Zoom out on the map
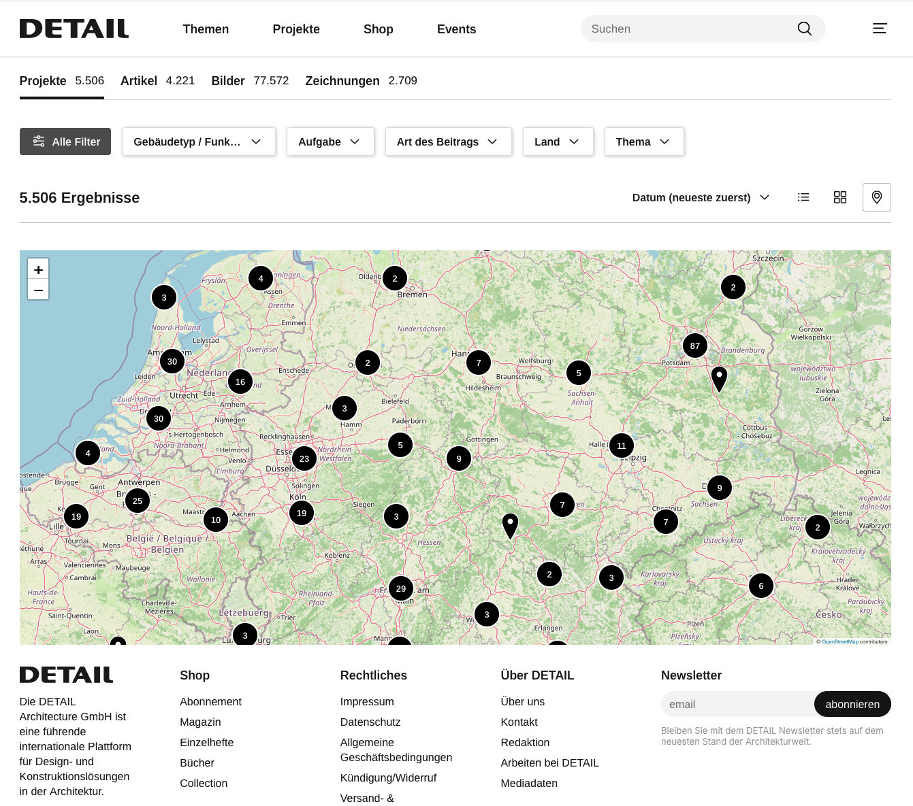Viewport: 913px width, 806px height. tap(38, 290)
